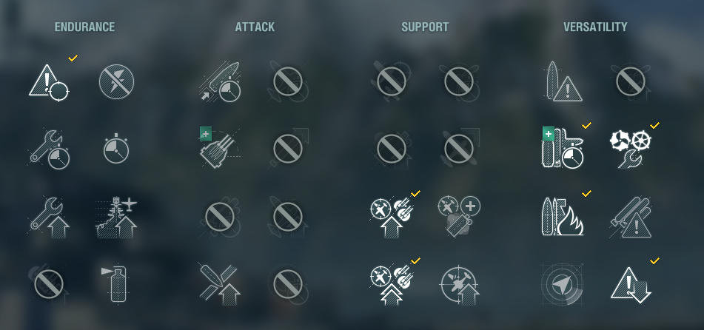
Task: Select the gears and wrench skill
Action: click(x=631, y=149)
